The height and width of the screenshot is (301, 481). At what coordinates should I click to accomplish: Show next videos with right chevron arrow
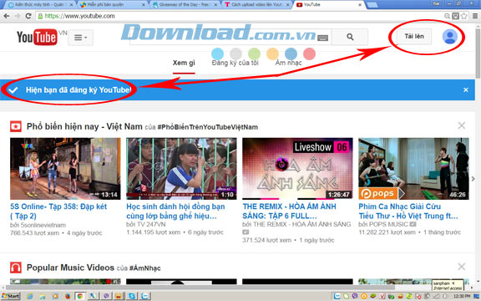point(473,179)
